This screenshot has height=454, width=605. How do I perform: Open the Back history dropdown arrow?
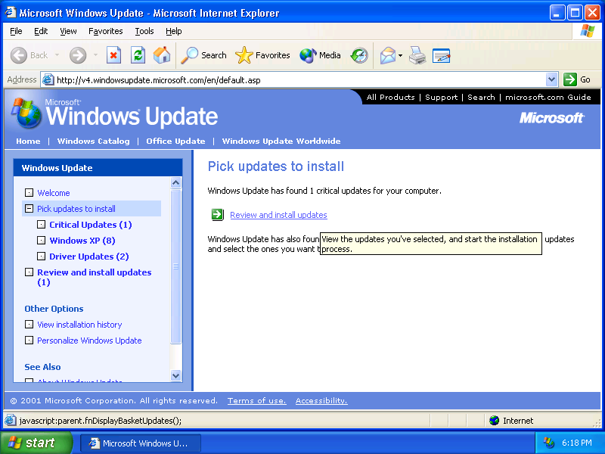[57, 55]
